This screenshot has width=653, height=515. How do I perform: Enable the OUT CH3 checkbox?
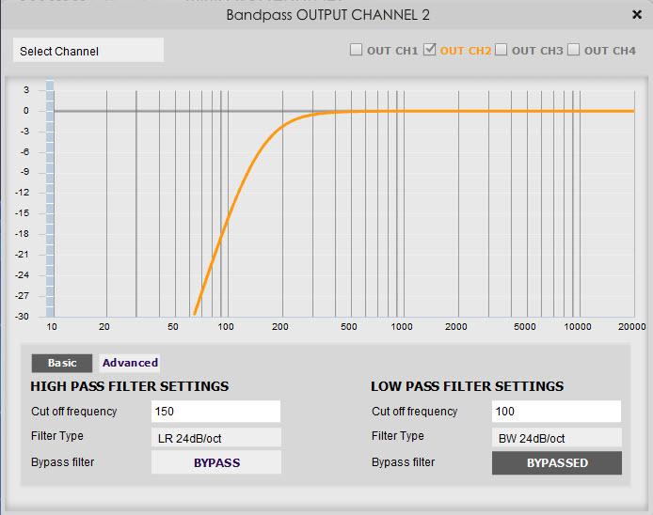point(501,50)
